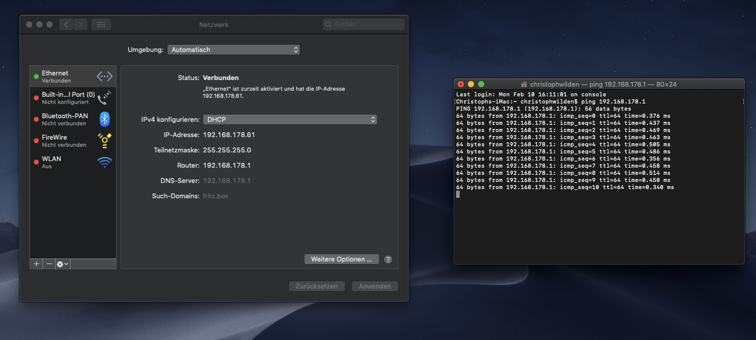
Task: Click the green status dot for Ethernet
Action: pos(36,76)
